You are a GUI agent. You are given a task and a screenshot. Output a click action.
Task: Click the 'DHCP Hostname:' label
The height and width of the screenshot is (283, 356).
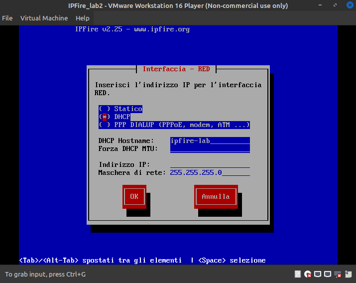[126, 141]
